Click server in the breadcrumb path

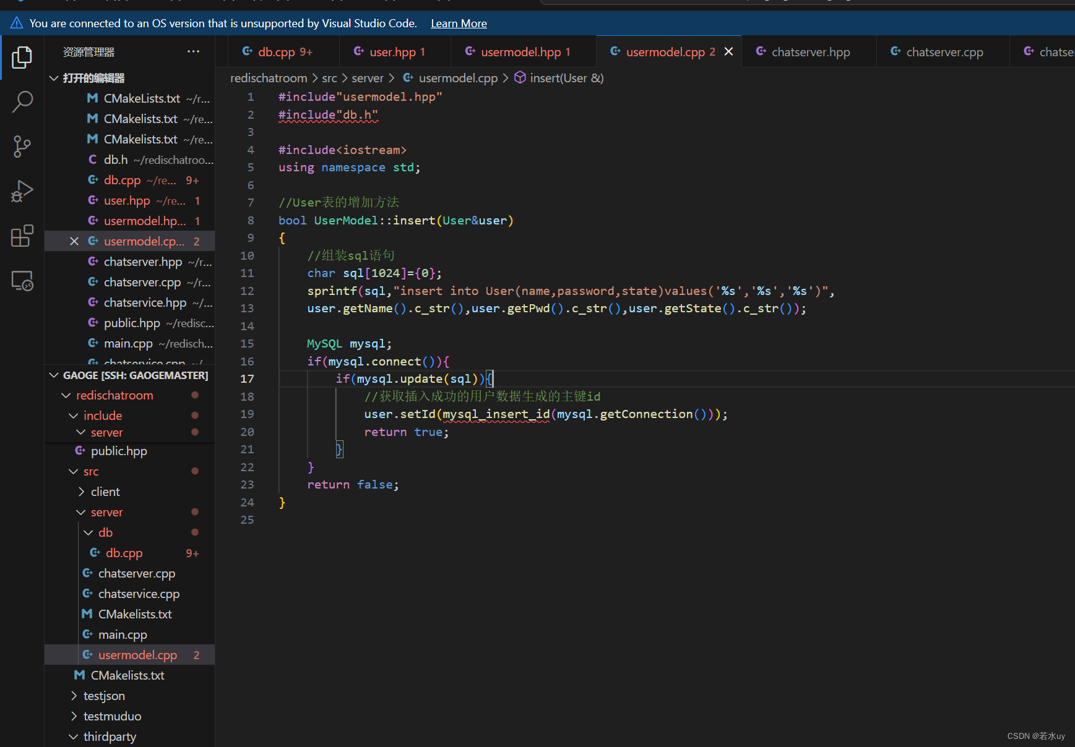point(368,78)
